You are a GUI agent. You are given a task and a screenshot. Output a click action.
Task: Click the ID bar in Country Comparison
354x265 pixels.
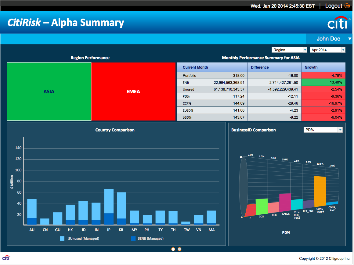[x=83, y=213]
